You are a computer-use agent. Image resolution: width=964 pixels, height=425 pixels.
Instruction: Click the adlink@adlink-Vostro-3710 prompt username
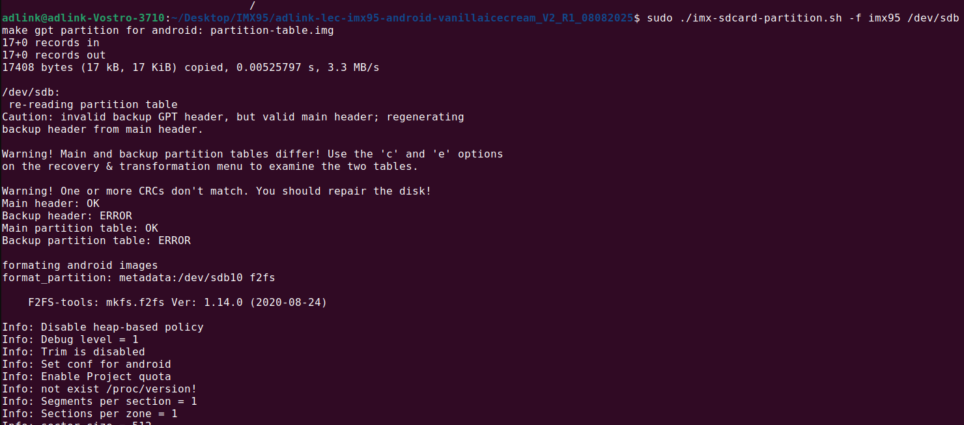[x=84, y=18]
